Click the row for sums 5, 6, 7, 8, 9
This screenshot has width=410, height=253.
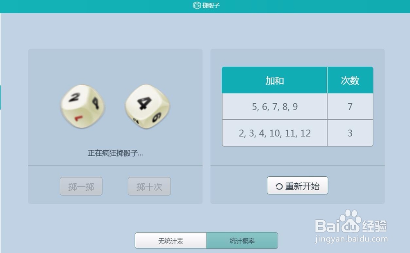click(x=298, y=107)
